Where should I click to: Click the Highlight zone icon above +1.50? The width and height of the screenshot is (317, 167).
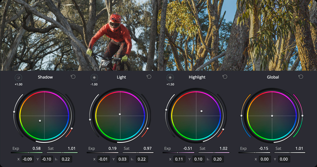tap(170, 77)
